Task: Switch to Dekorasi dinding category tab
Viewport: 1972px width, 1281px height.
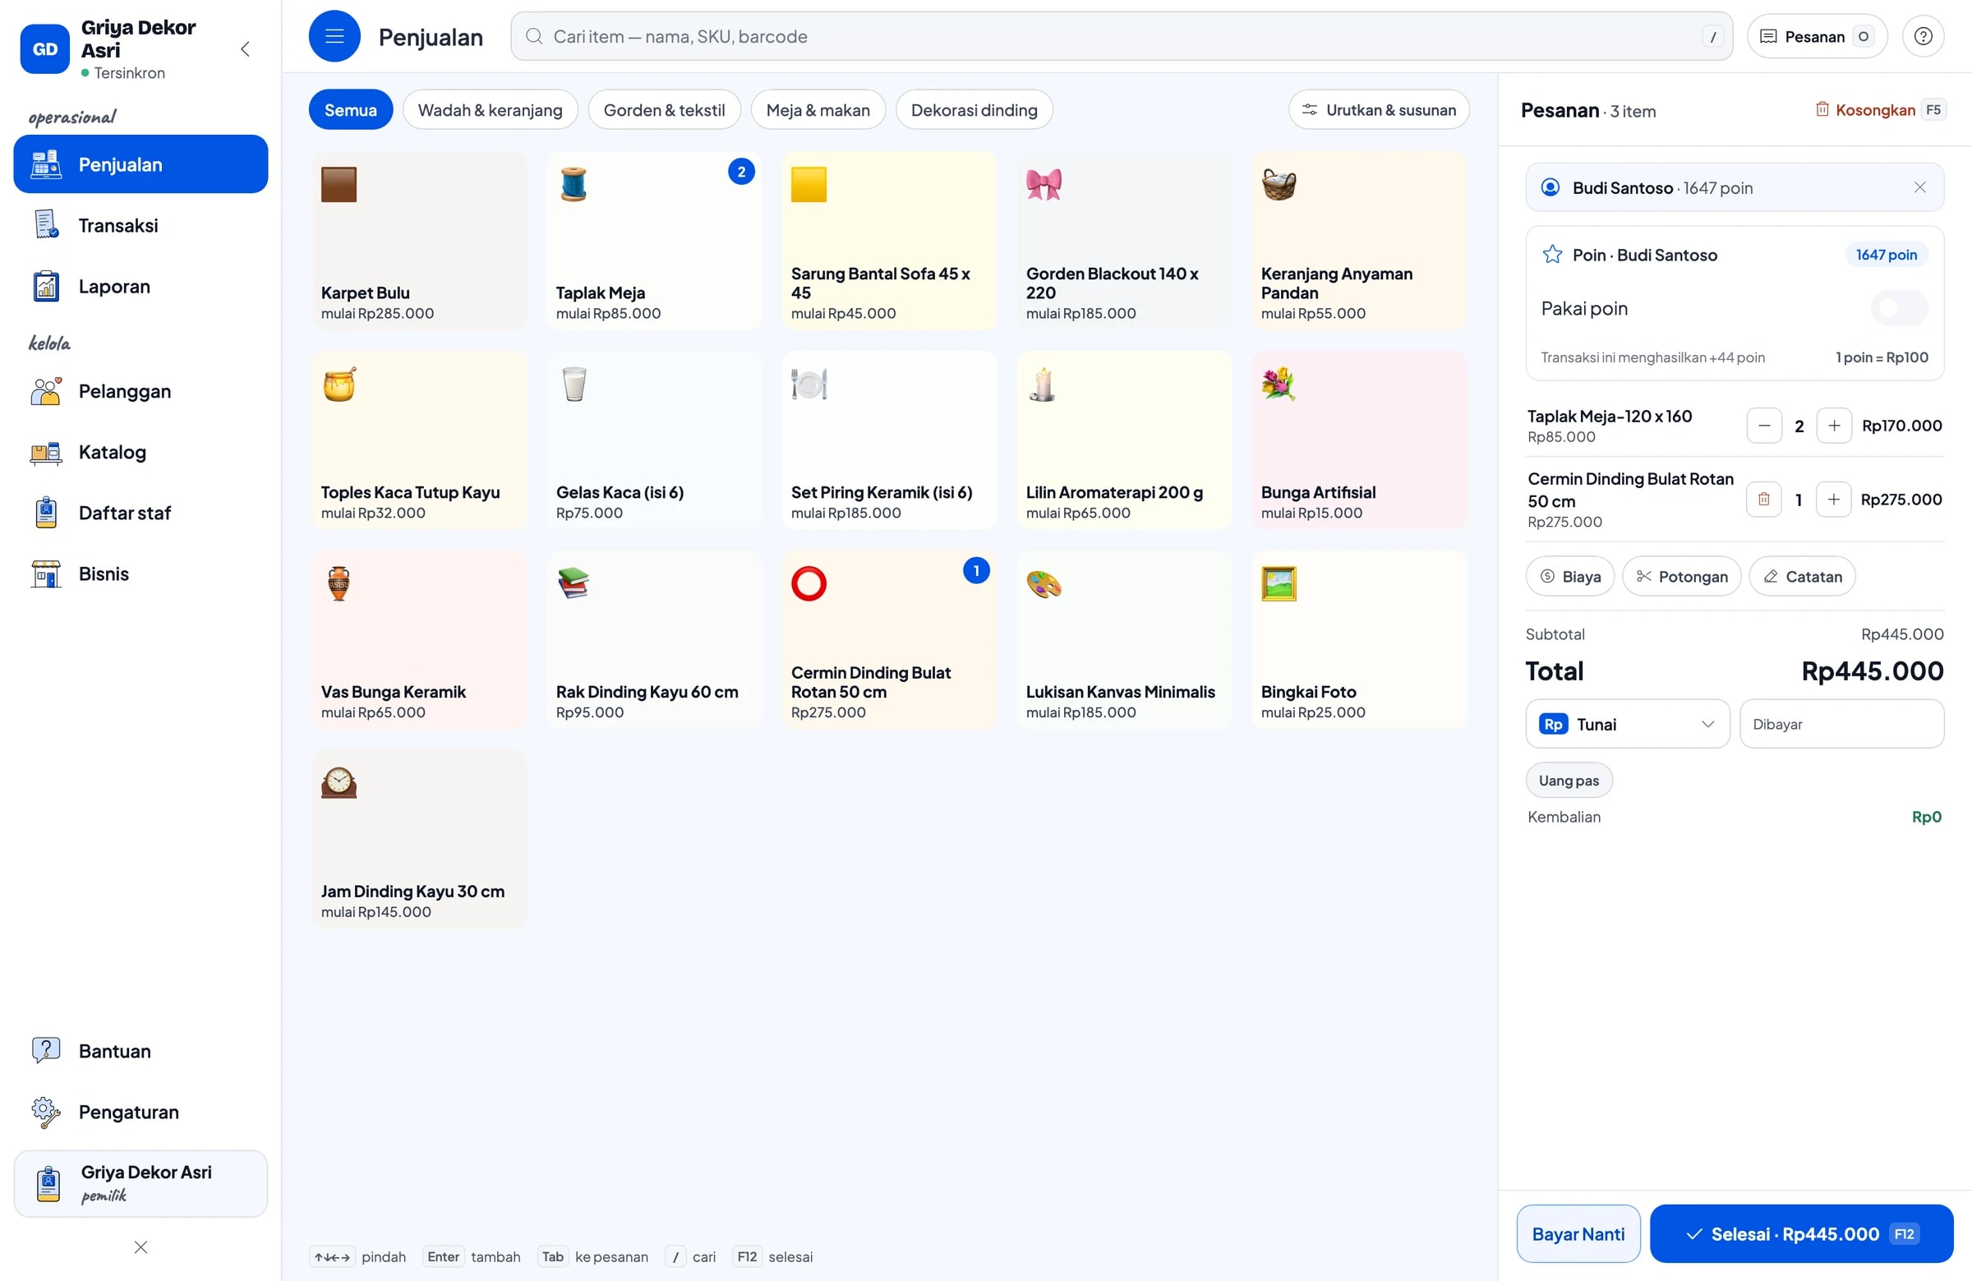Action: pos(974,110)
